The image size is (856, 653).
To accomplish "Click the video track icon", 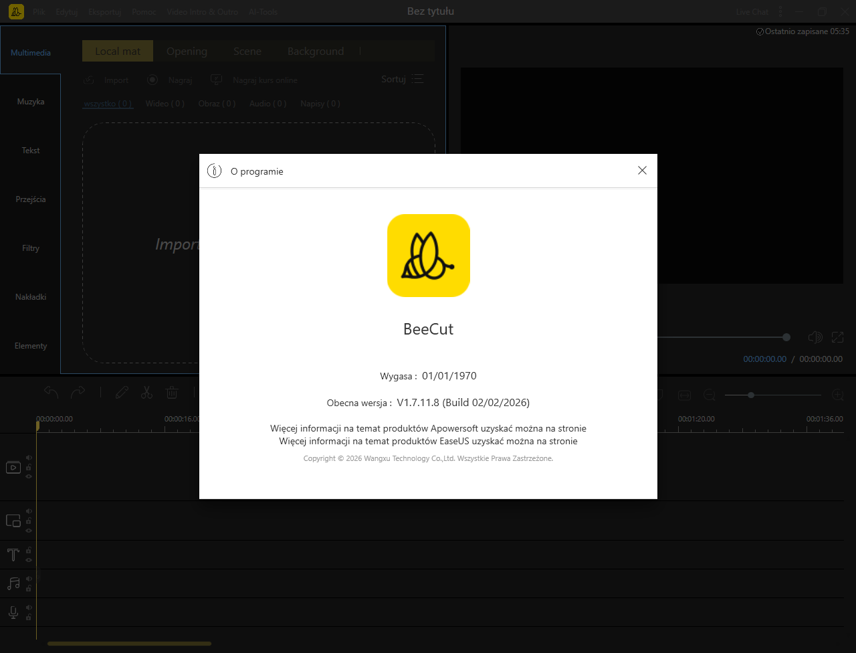I will coord(13,467).
